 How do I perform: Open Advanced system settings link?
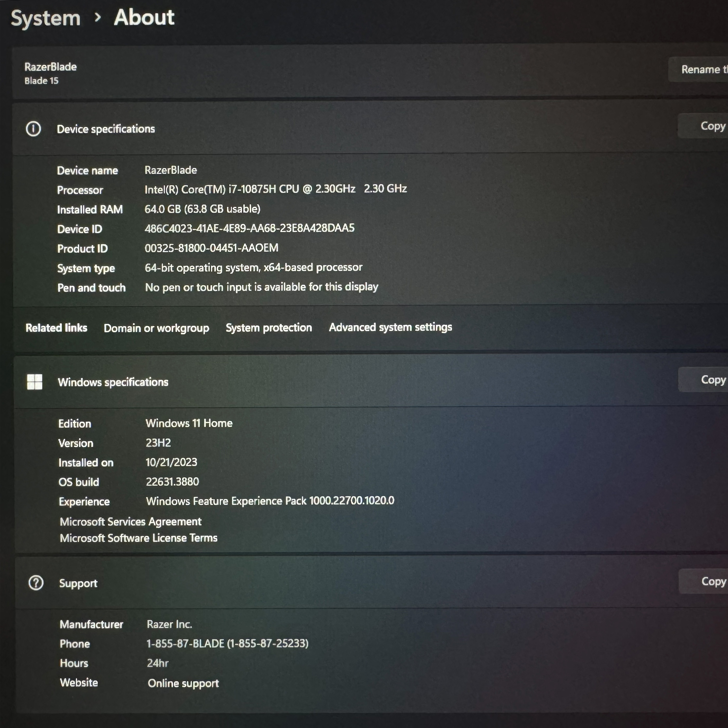390,327
